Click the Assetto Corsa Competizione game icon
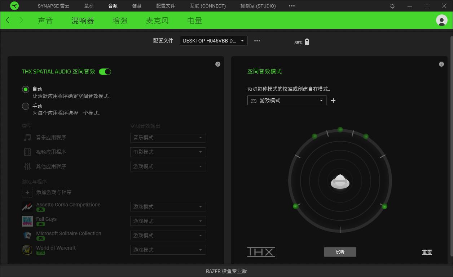Viewport: 453px width, 277px height. click(x=27, y=206)
